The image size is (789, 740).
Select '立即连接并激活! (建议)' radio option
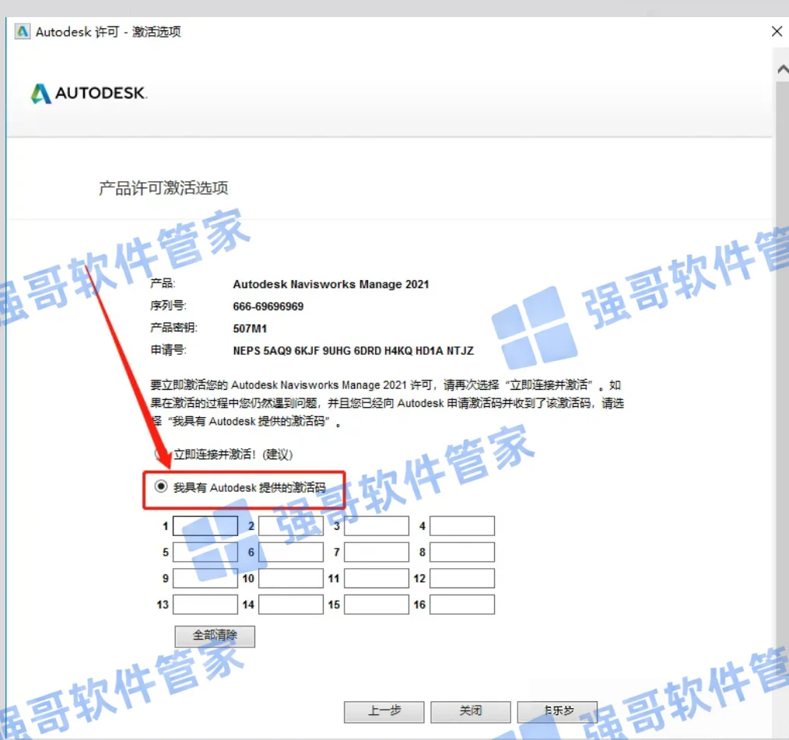coord(161,454)
